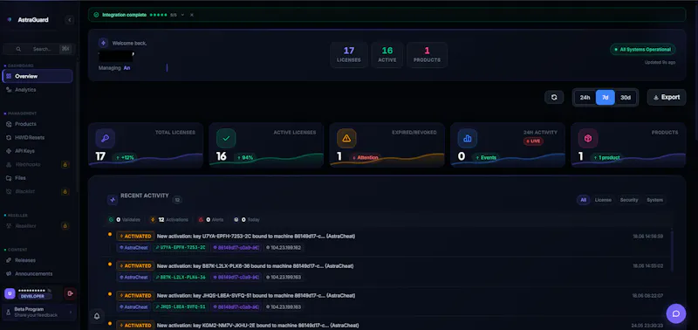Click the Search field in sidebar

click(38, 49)
